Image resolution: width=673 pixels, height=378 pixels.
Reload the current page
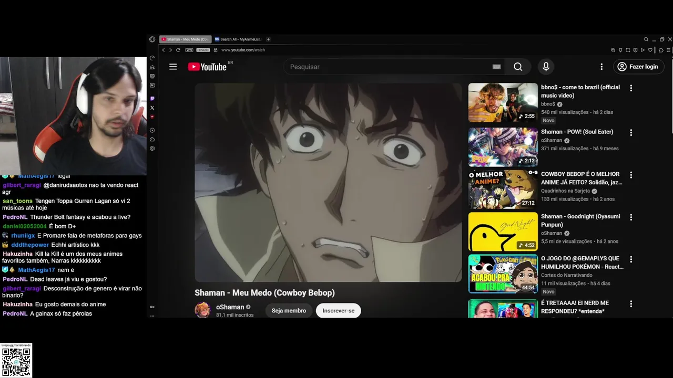(x=178, y=50)
